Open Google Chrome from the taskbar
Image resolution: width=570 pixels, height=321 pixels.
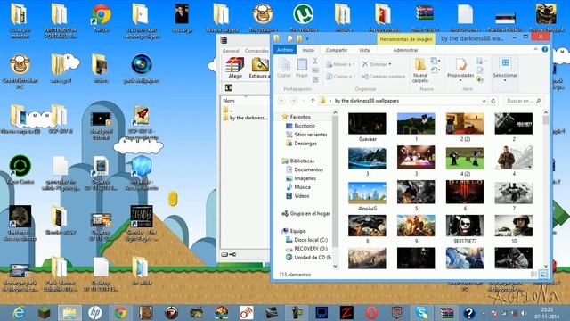120,313
